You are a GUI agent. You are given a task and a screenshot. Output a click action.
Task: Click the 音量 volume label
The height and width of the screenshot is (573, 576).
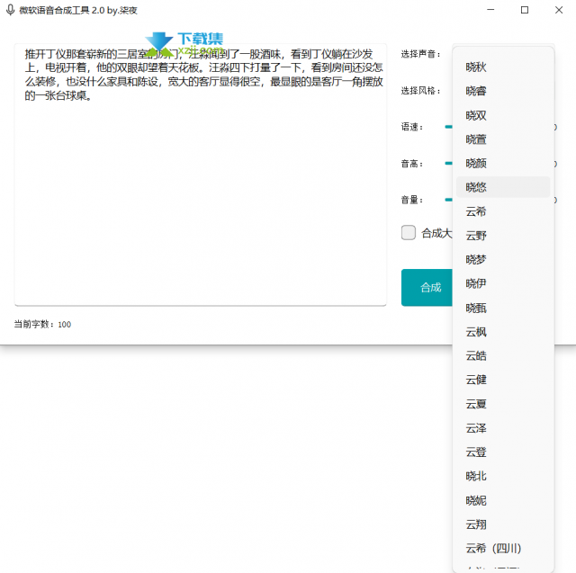click(x=412, y=200)
